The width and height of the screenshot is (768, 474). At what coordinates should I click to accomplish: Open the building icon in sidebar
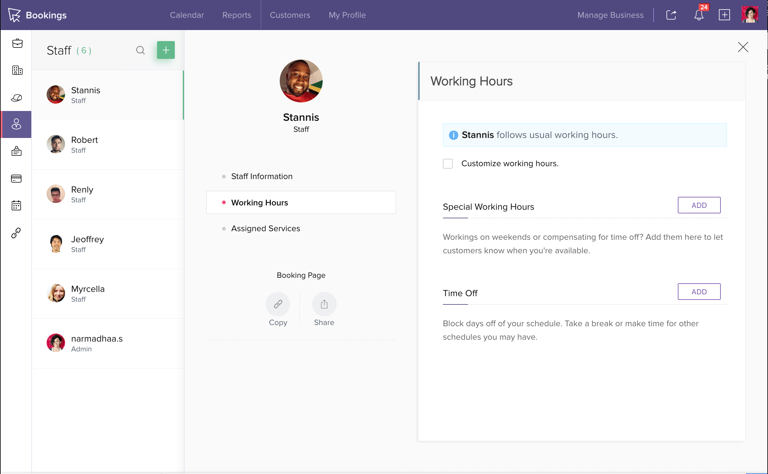click(17, 70)
